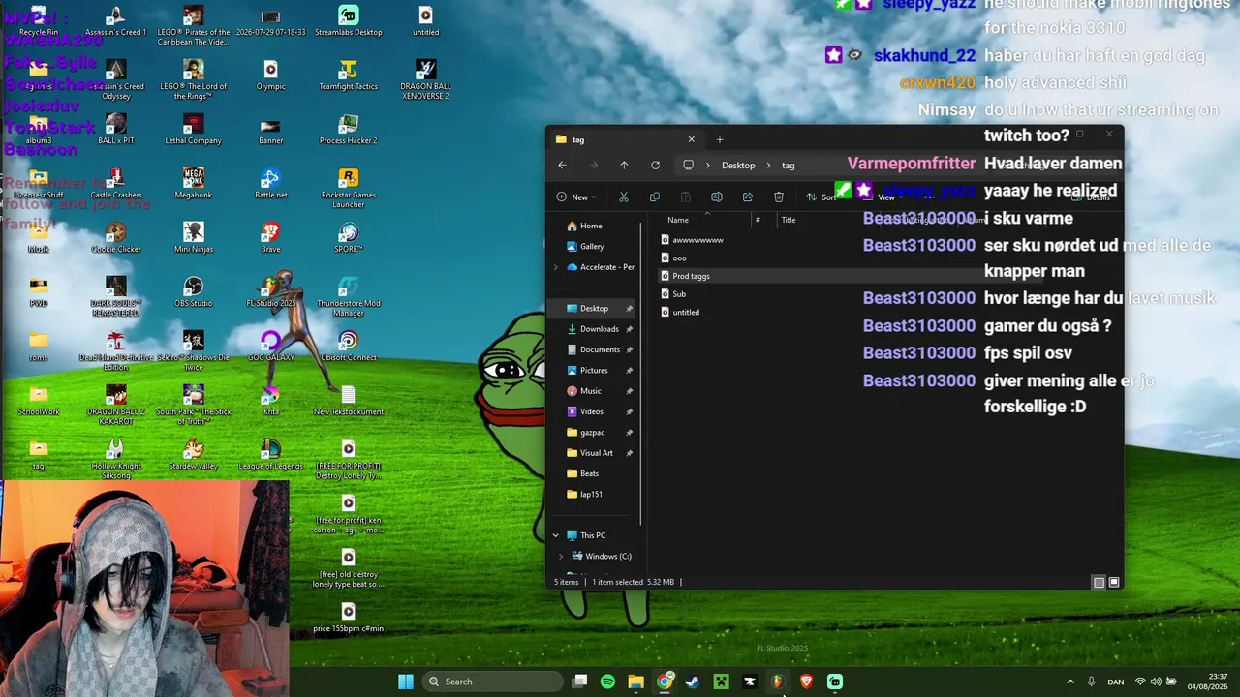Image resolution: width=1240 pixels, height=697 pixels.
Task: Click Desktop in the address breadcrumb
Action: (x=738, y=166)
